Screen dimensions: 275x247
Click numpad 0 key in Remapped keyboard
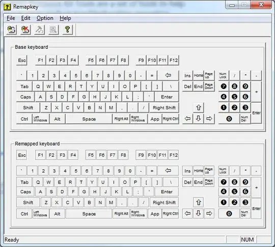point(229,213)
